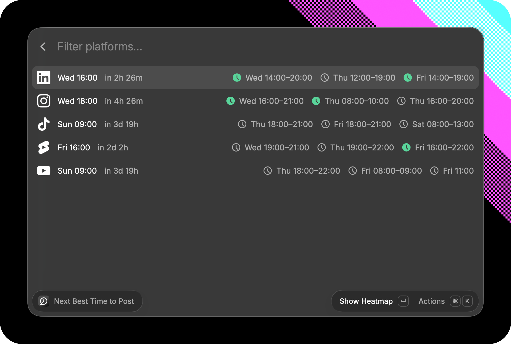Viewport: 511px width, 344px height.
Task: Click the TikTok platform icon
Action: click(44, 124)
